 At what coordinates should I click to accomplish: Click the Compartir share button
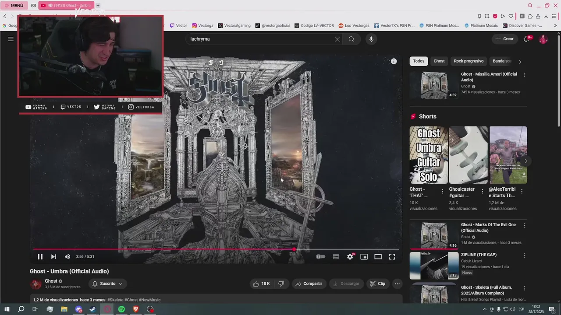click(309, 283)
